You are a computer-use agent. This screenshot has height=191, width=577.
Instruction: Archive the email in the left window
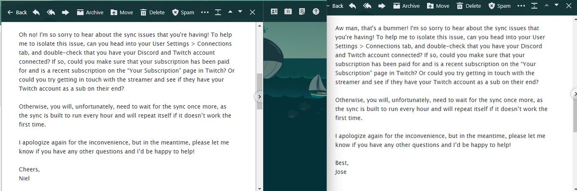90,12
